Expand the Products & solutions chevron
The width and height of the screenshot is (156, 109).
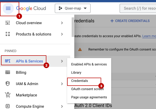click(62, 34)
